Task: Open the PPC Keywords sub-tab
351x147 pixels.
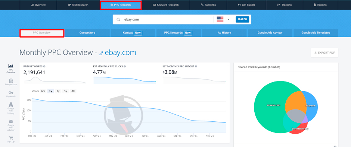Action: 178,33
